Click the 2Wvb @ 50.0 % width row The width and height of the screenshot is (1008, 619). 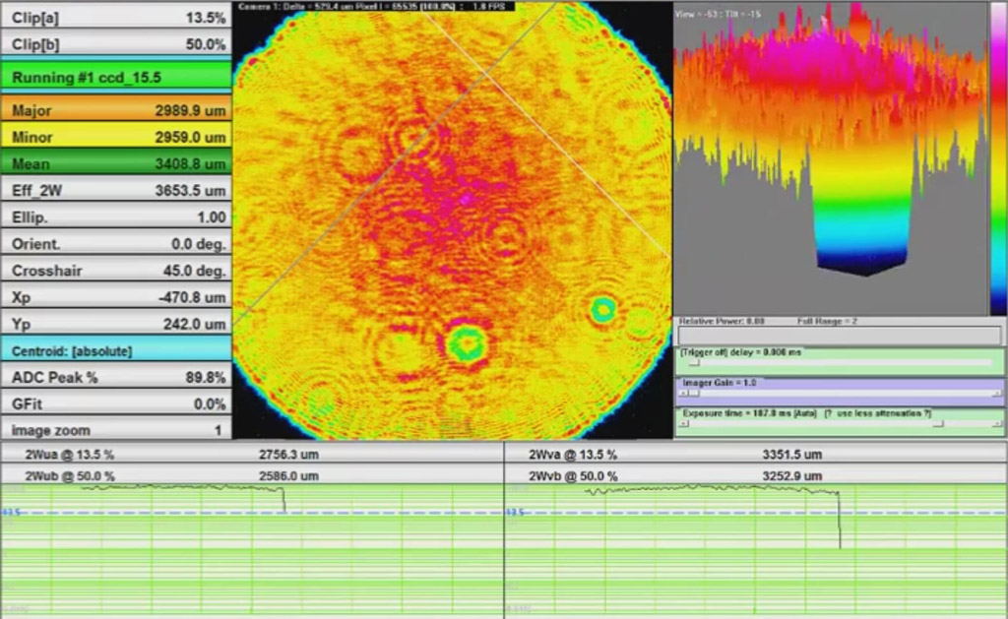click(756, 475)
